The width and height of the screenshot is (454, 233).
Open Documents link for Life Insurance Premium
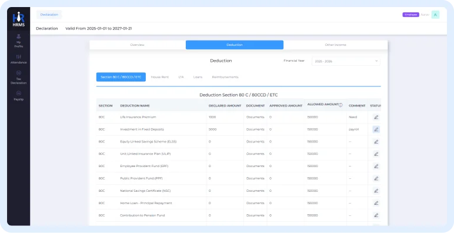[255, 117]
